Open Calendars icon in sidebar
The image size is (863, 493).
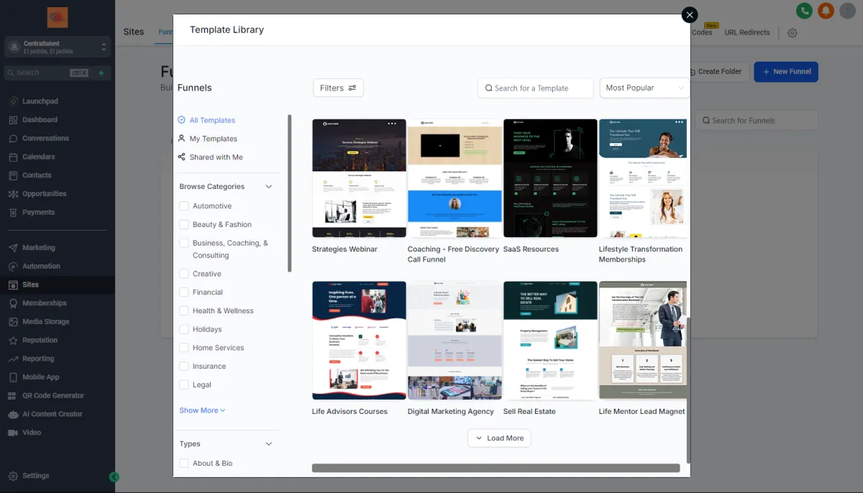pyautogui.click(x=14, y=157)
